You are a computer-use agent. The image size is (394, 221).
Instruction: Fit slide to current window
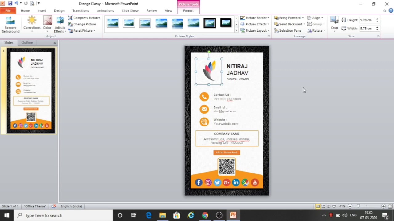[390, 206]
